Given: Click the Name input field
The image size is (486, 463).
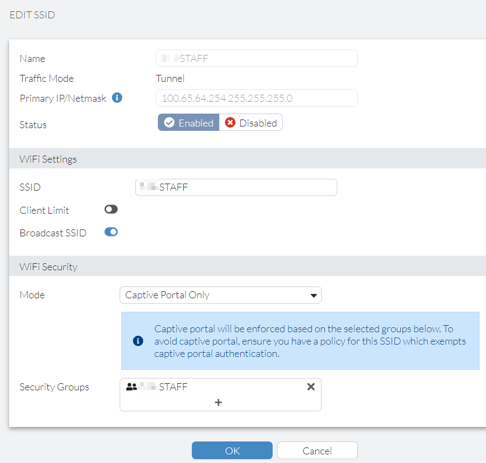Looking at the screenshot, I should 256,58.
